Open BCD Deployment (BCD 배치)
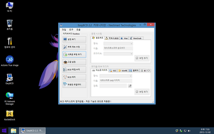The image size is (214, 134). [74, 77]
